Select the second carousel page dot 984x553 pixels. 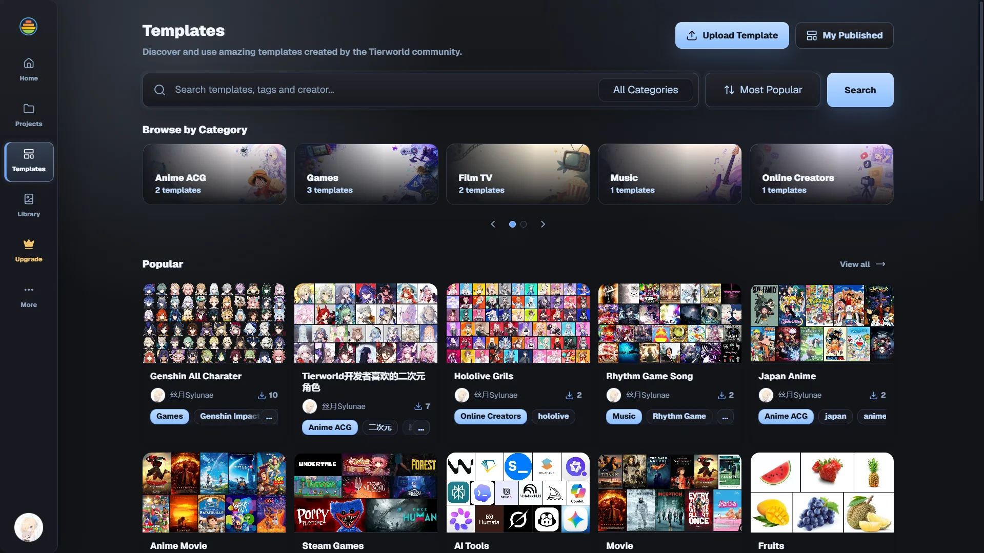[x=524, y=224]
